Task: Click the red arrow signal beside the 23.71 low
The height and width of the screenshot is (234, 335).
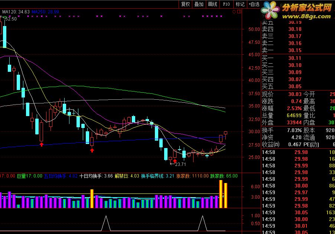Action: pyautogui.click(x=175, y=161)
